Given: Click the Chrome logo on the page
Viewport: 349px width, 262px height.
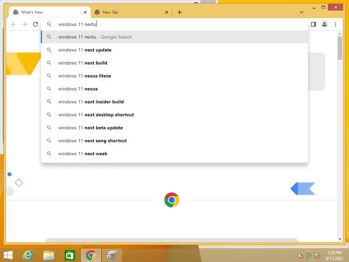Looking at the screenshot, I should (x=172, y=200).
